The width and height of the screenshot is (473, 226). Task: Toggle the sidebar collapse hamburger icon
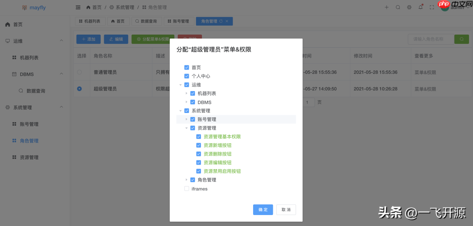pyautogui.click(x=78, y=7)
